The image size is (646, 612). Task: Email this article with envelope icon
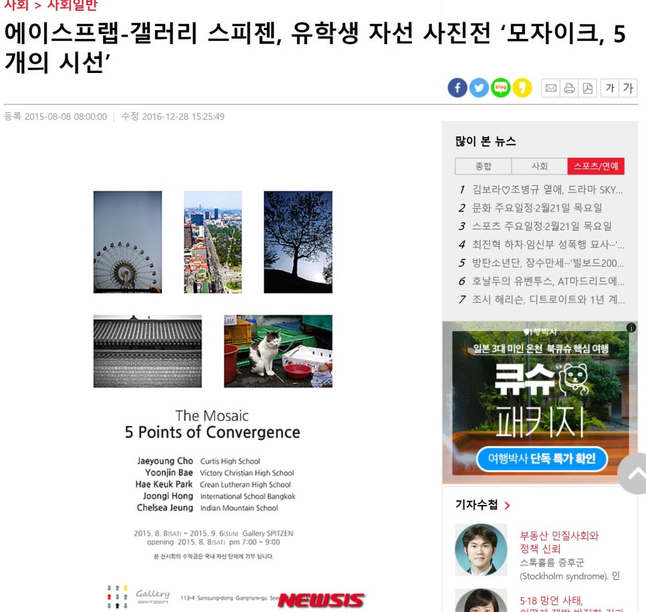(551, 88)
